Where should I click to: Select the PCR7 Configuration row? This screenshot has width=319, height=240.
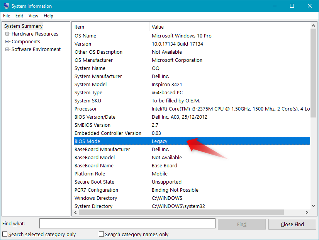click(x=192, y=190)
